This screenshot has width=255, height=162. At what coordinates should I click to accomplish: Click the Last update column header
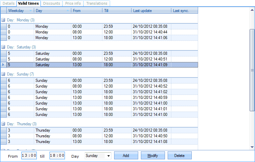pyautogui.click(x=151, y=11)
